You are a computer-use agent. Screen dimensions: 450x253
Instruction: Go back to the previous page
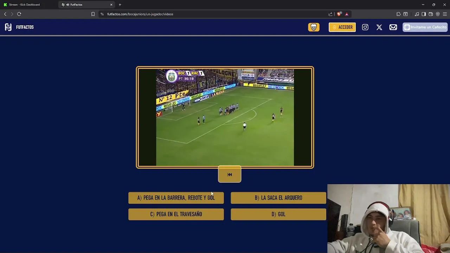tap(5, 14)
